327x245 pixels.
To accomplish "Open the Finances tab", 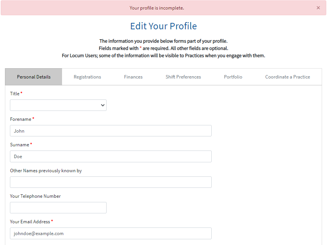I will [133, 77].
